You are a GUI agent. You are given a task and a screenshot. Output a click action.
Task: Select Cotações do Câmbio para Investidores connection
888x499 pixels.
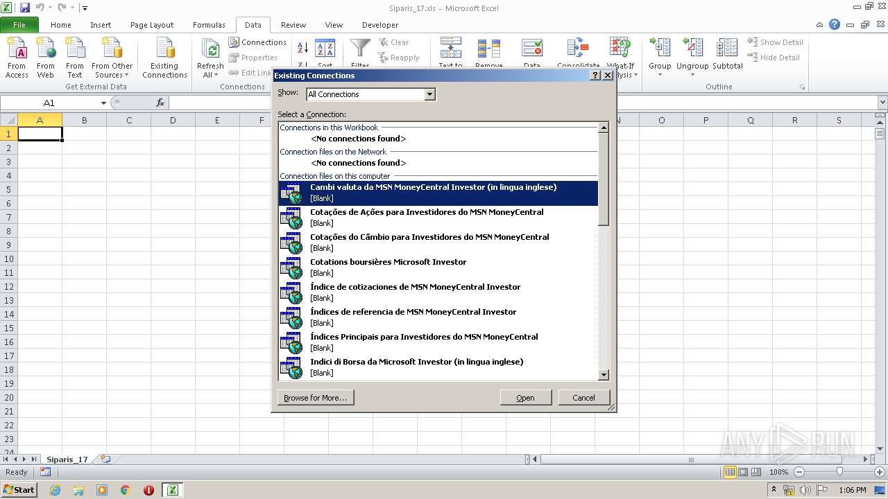pyautogui.click(x=438, y=243)
